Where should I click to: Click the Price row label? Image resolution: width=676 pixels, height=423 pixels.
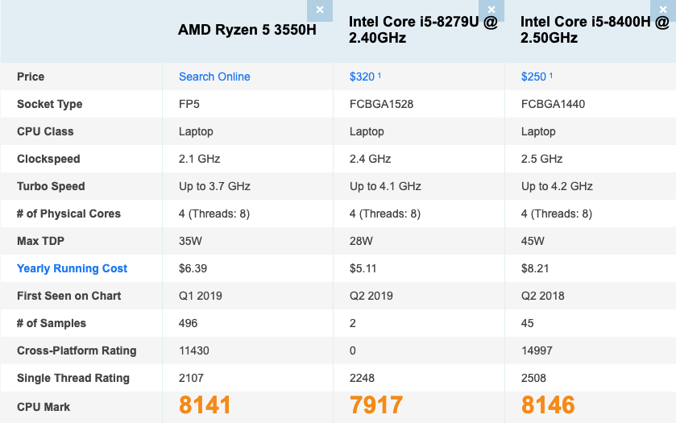[x=31, y=77]
